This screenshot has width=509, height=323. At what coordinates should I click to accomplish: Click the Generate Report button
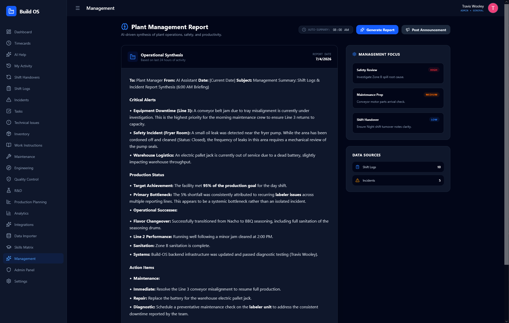point(377,30)
